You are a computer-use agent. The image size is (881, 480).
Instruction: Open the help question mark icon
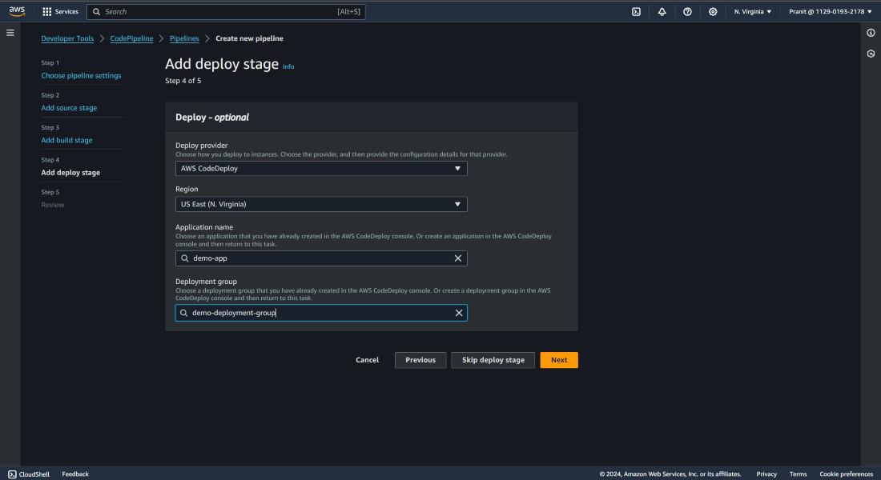pyautogui.click(x=687, y=11)
